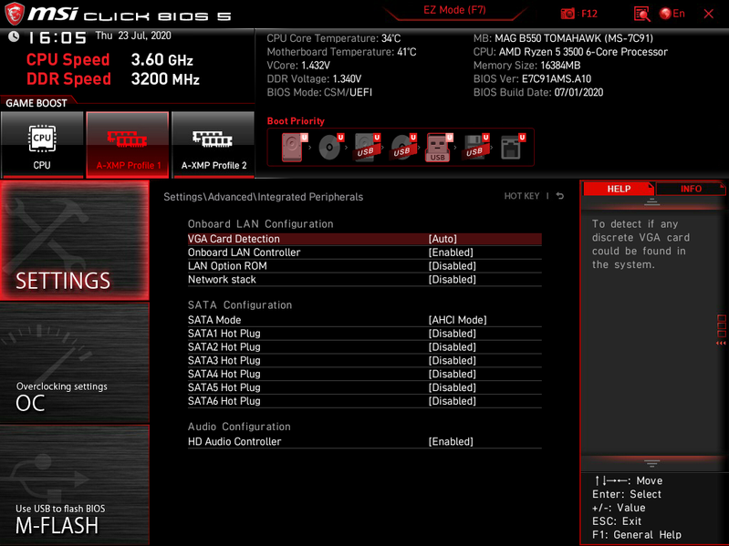Viewport: 729px width, 546px height.
Task: Click the BIOS Ver: E7C91AMS.A10 text
Action: coord(532,79)
